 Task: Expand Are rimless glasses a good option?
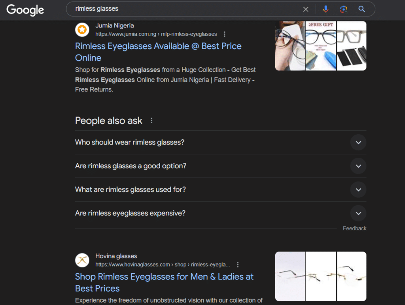(221, 166)
